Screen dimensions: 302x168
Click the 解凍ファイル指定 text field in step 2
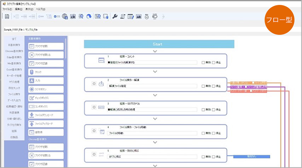click(x=152, y=86)
